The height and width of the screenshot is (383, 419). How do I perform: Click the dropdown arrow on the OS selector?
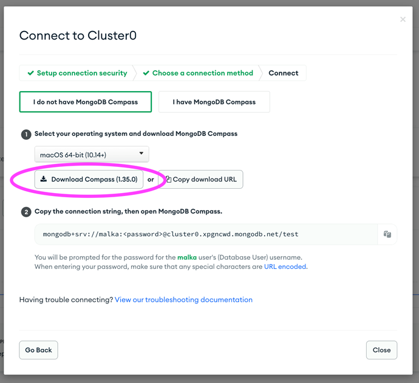click(141, 154)
